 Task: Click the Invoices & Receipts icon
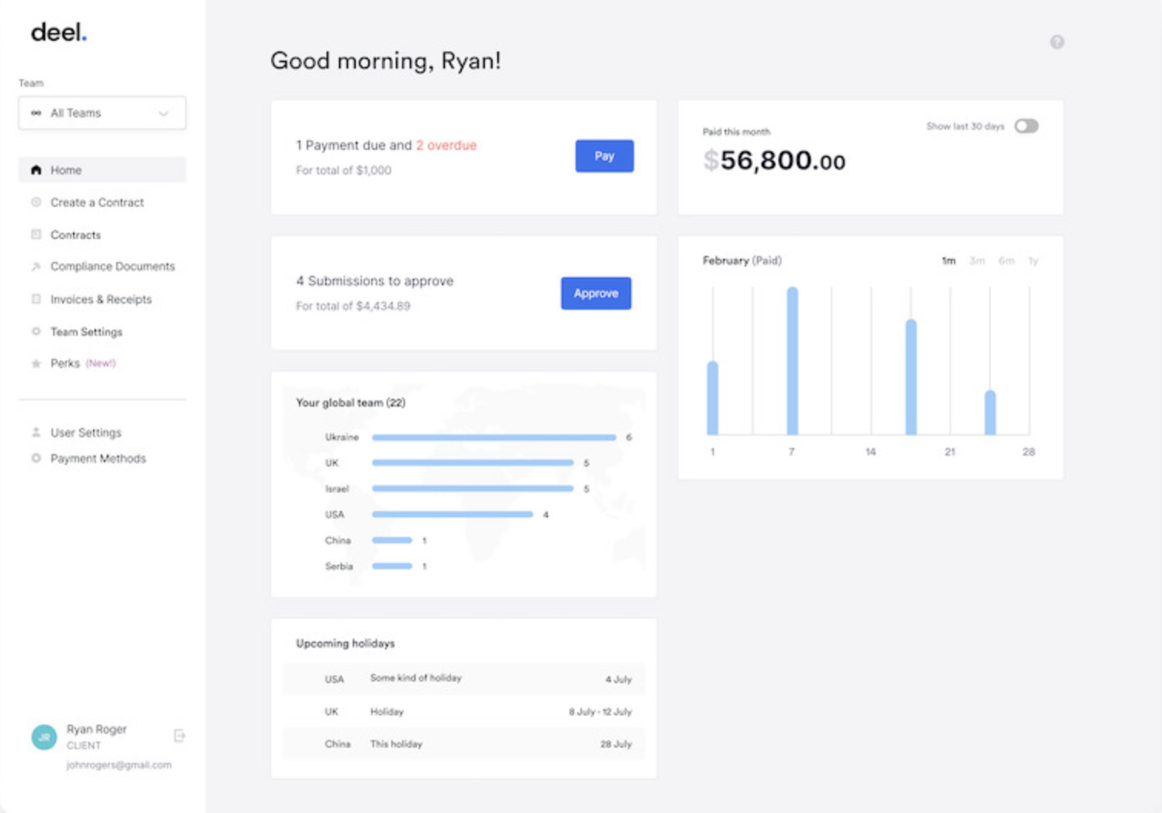pyautogui.click(x=35, y=299)
